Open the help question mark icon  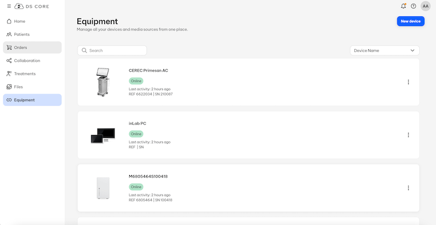pyautogui.click(x=414, y=6)
